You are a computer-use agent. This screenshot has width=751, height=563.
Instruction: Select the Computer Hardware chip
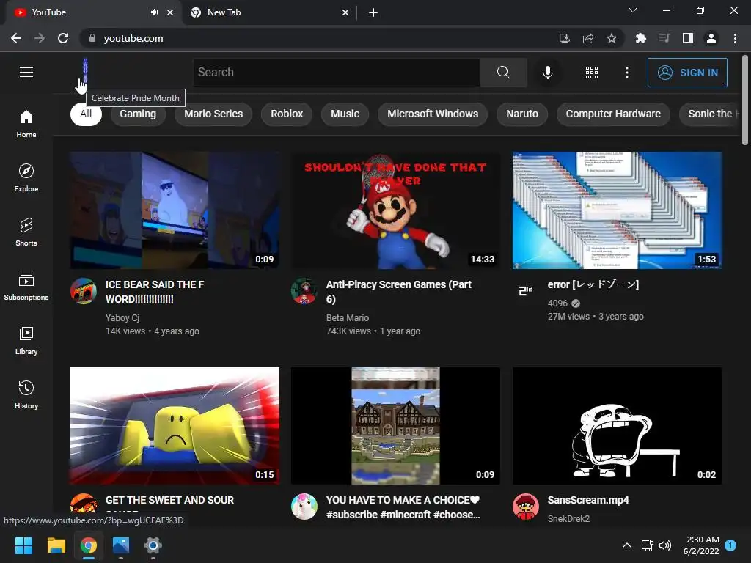coord(613,114)
